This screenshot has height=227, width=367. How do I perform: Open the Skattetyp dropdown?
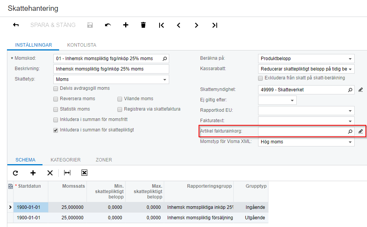[x=165, y=79]
